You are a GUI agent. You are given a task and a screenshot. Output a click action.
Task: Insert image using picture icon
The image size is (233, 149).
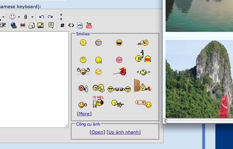[40, 25]
